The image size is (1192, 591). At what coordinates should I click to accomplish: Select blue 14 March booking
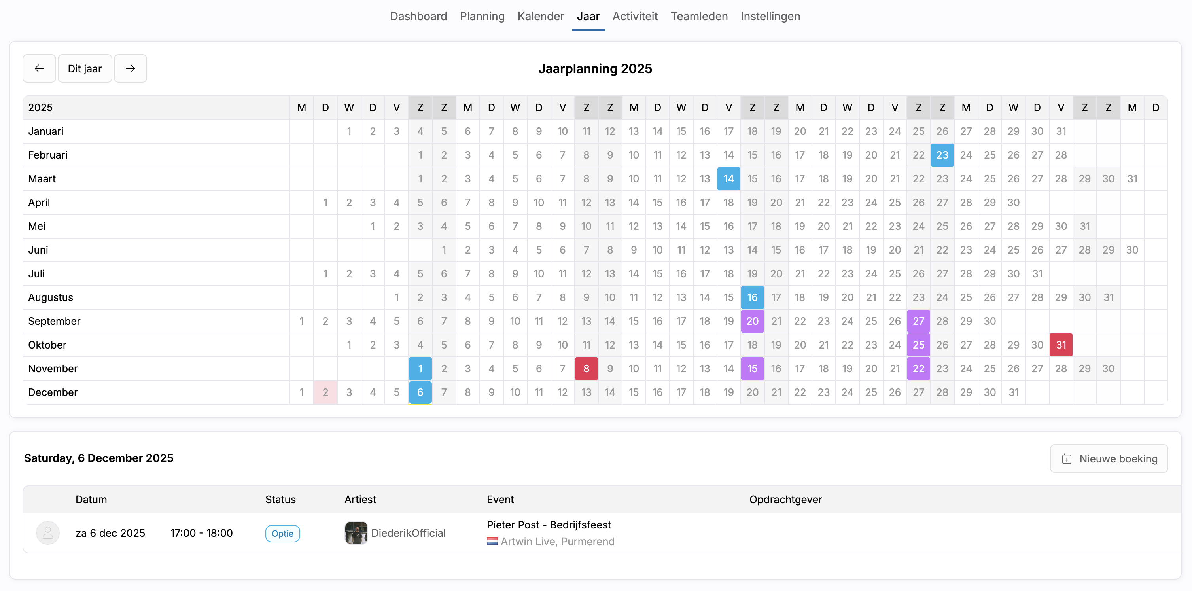(x=728, y=179)
